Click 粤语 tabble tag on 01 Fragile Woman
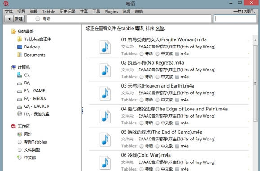The height and width of the screenshot is (171, 260). (x=146, y=53)
